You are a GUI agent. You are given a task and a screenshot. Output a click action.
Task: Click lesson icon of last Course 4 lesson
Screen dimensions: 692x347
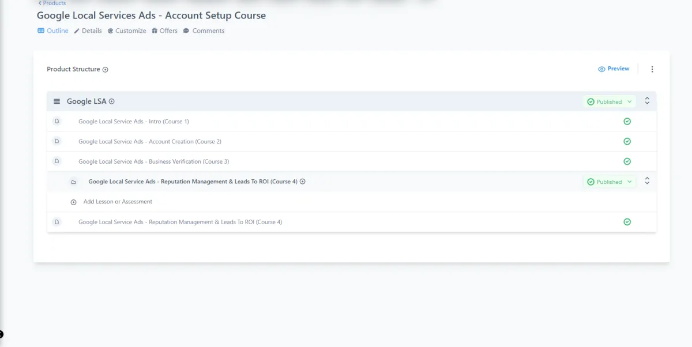pos(57,222)
